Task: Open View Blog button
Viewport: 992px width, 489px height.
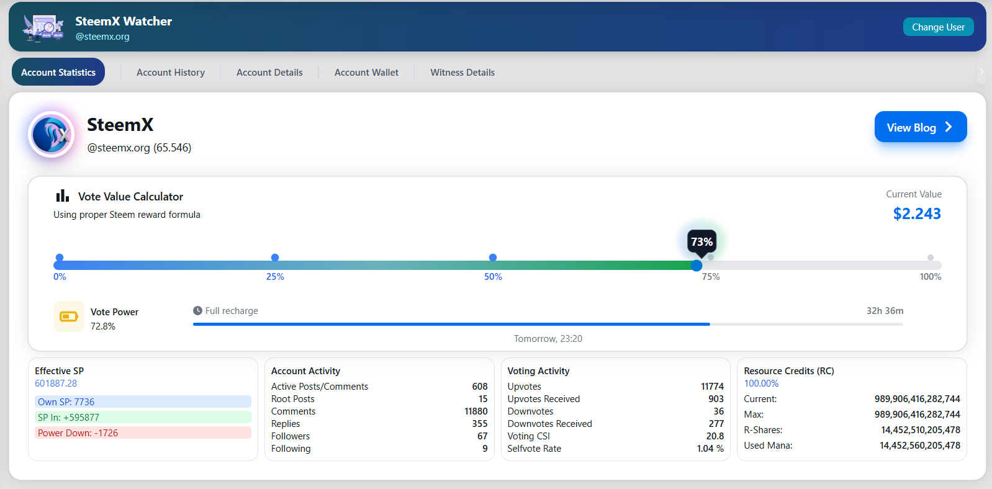Action: pos(921,127)
